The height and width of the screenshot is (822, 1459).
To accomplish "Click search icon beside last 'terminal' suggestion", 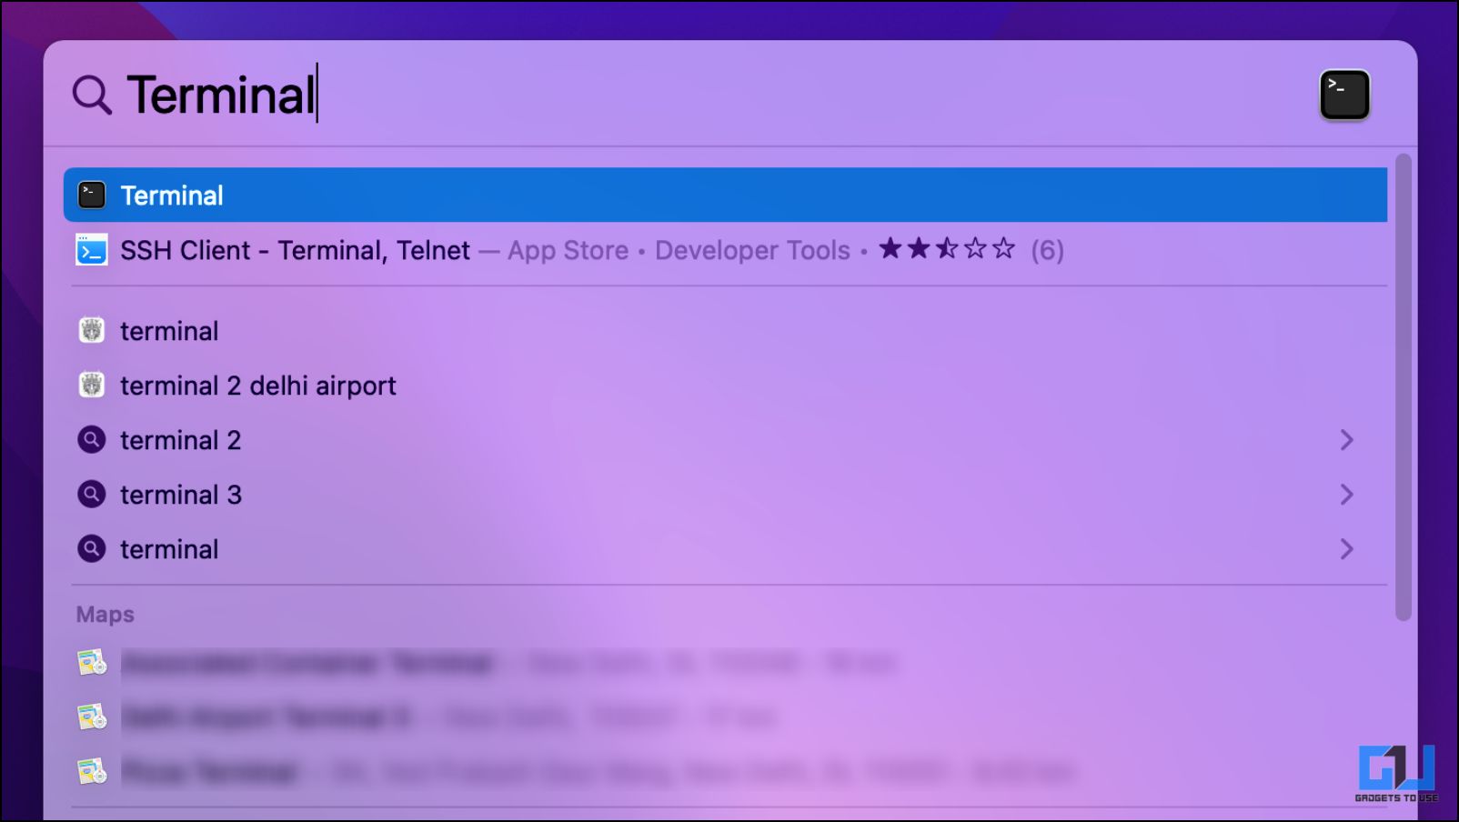I will [92, 549].
